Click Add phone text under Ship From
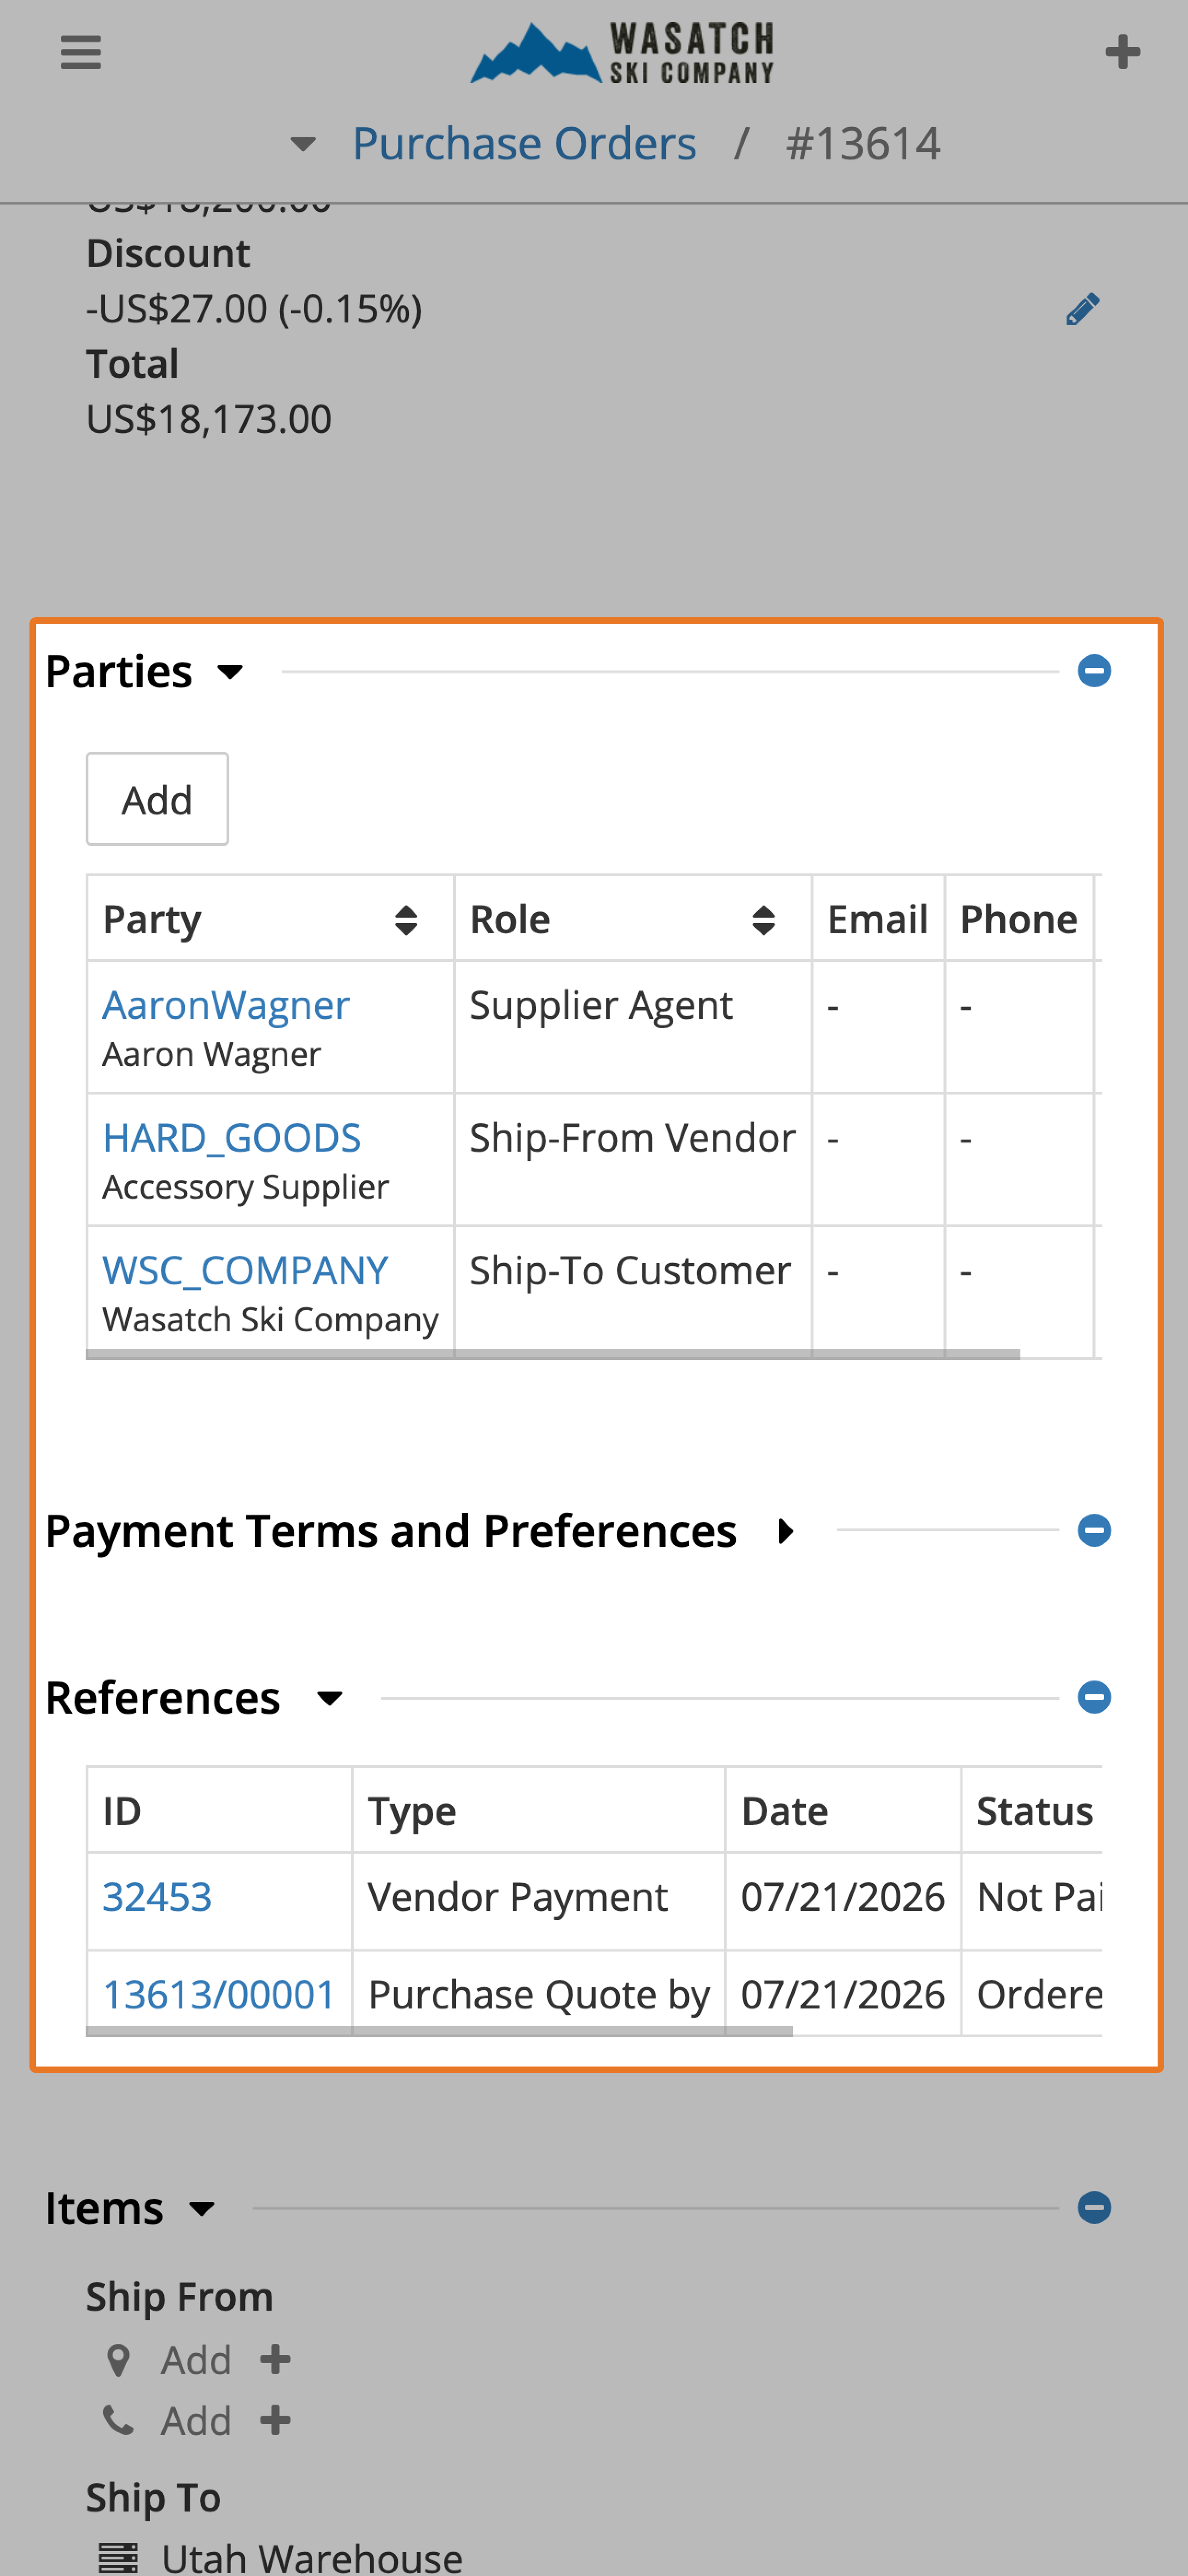This screenshot has height=2576, width=1188. point(196,2421)
